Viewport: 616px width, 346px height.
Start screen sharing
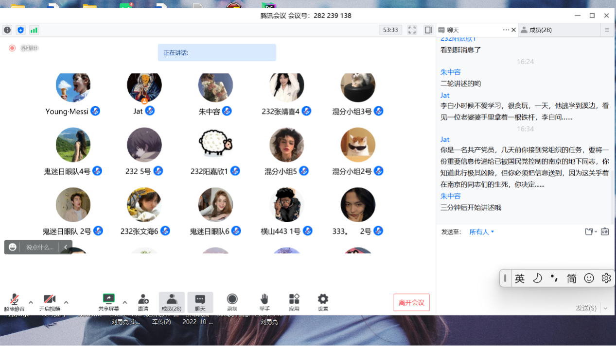click(x=108, y=302)
